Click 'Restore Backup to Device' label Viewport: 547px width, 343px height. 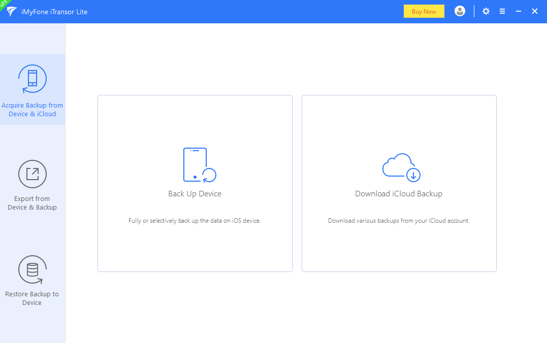pyautogui.click(x=32, y=298)
